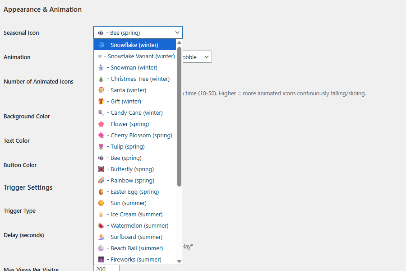Viewport: 406px width, 271px height.
Task: Choose Snowflake Variant (winter) option
Action: click(x=134, y=56)
